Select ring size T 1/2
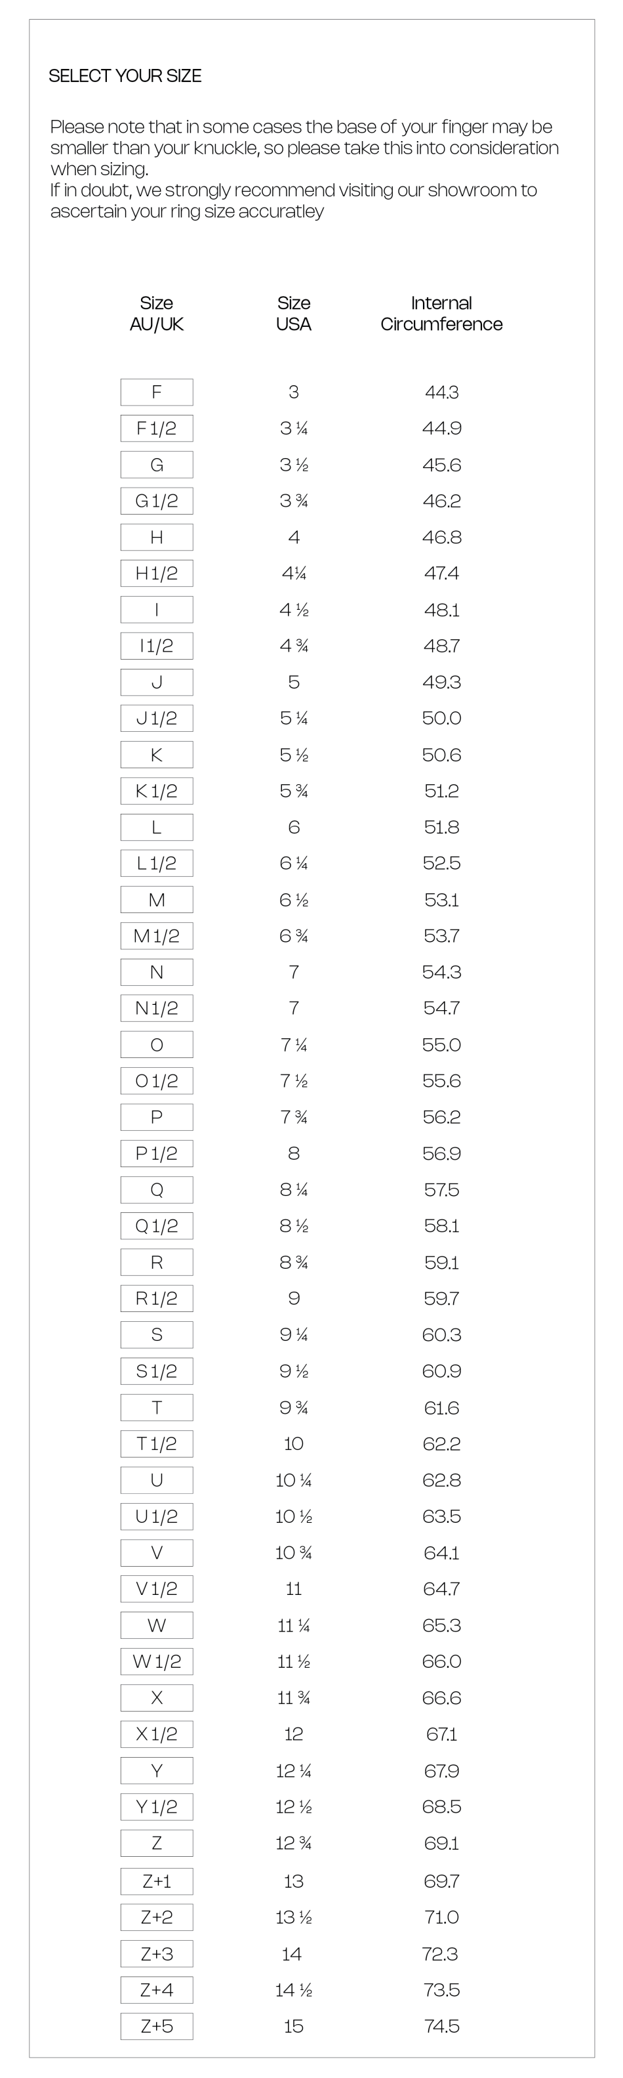 [x=156, y=1444]
